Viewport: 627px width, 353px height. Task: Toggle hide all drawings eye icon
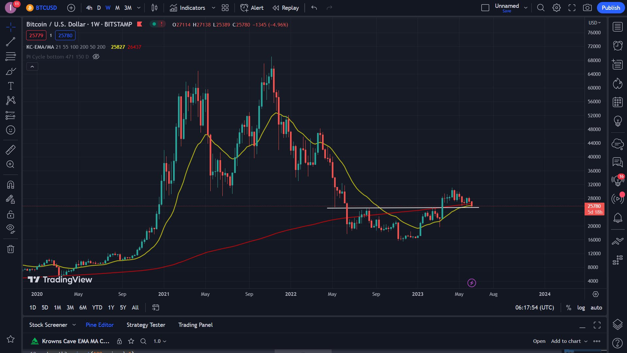(x=11, y=229)
